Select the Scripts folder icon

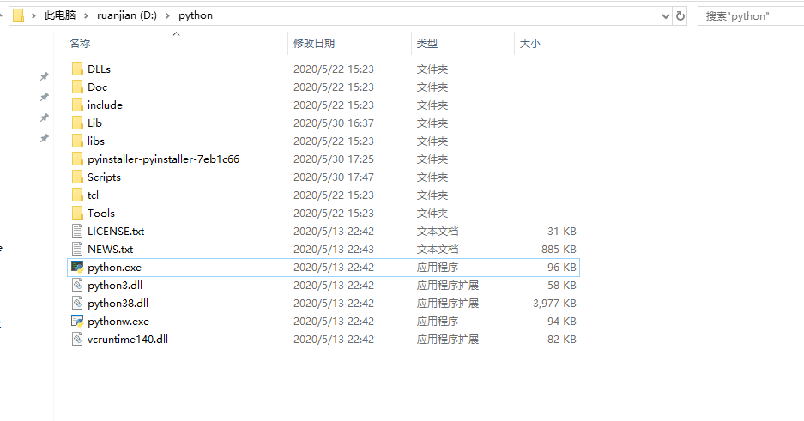coord(77,177)
